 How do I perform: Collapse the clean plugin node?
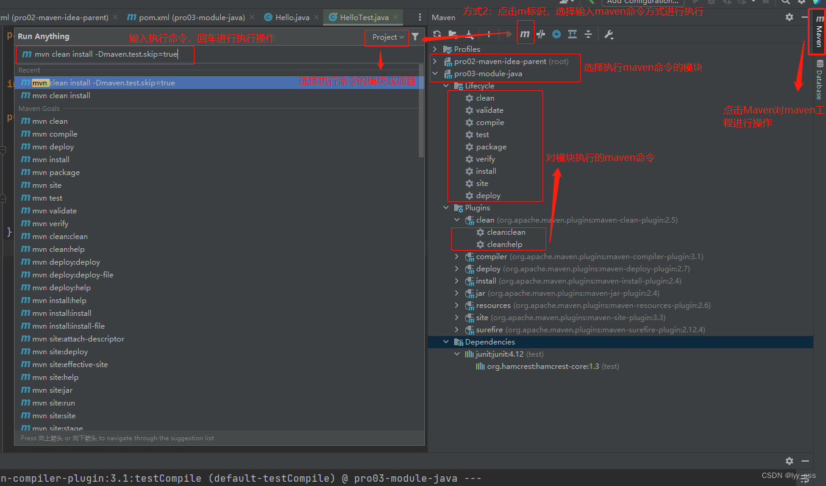pos(457,220)
